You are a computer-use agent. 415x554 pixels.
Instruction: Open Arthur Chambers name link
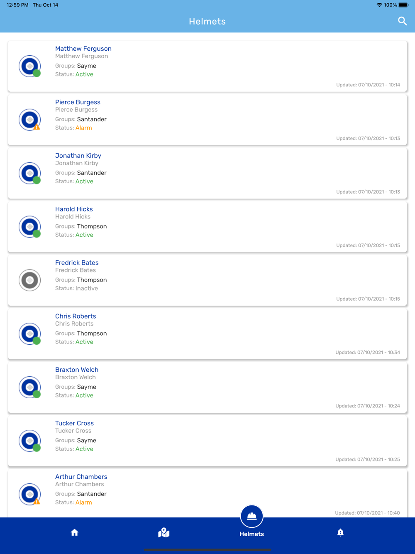click(81, 477)
